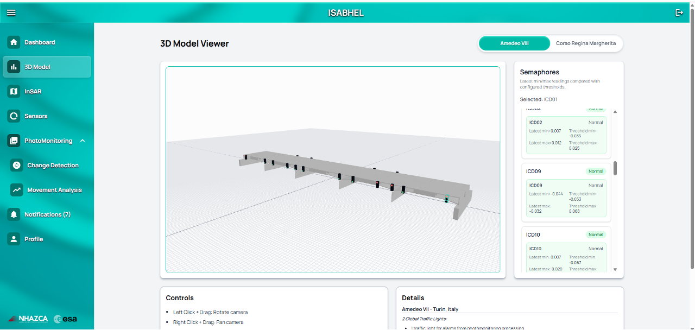695x330 pixels.
Task: Click the red traffic light on model
Action: point(391,187)
